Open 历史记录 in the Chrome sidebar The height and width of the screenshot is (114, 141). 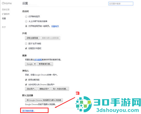click(6, 9)
